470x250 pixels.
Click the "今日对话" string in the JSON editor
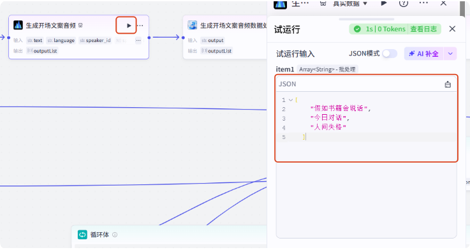tap(328, 117)
